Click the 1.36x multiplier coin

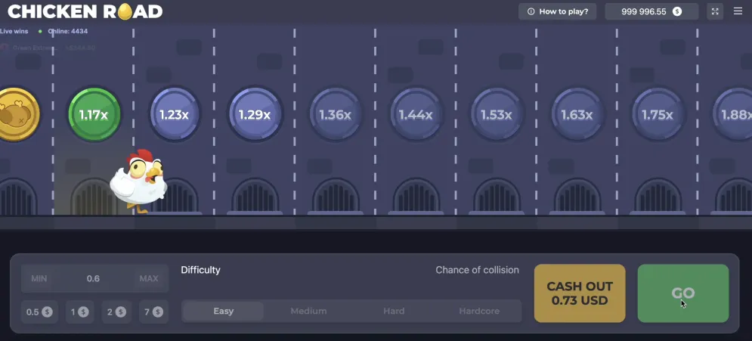[336, 115]
